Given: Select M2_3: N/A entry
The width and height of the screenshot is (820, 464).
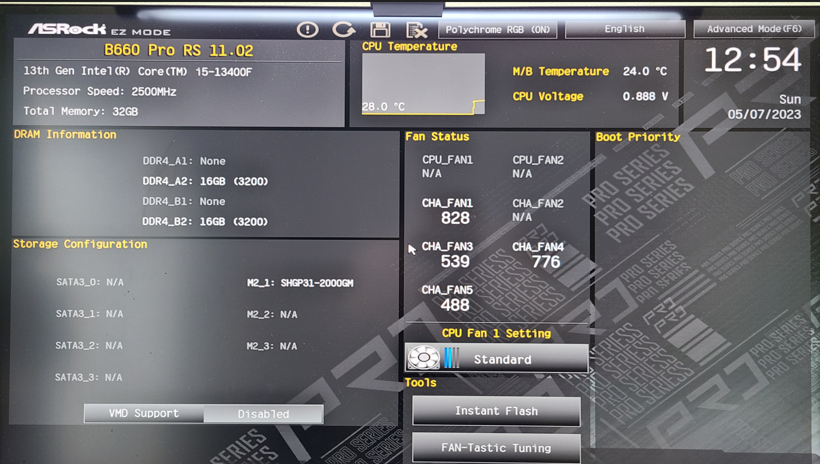Looking at the screenshot, I should (272, 346).
